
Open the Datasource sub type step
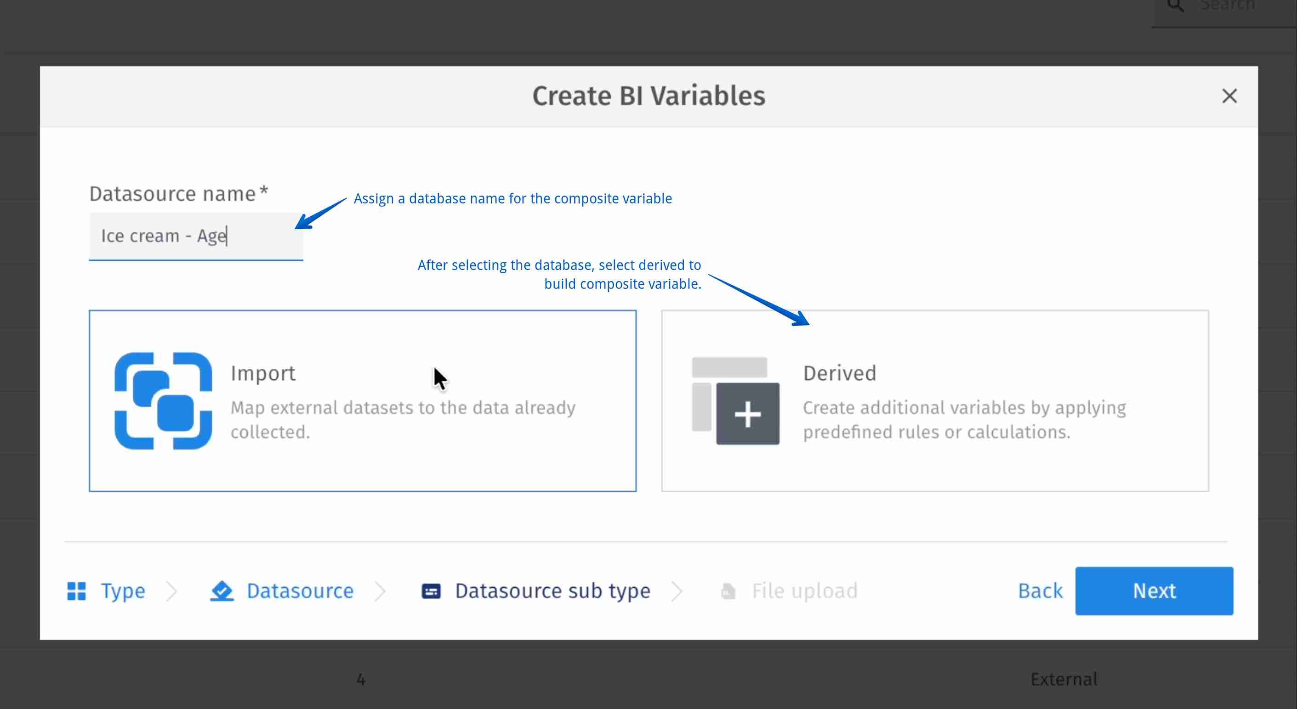click(552, 591)
